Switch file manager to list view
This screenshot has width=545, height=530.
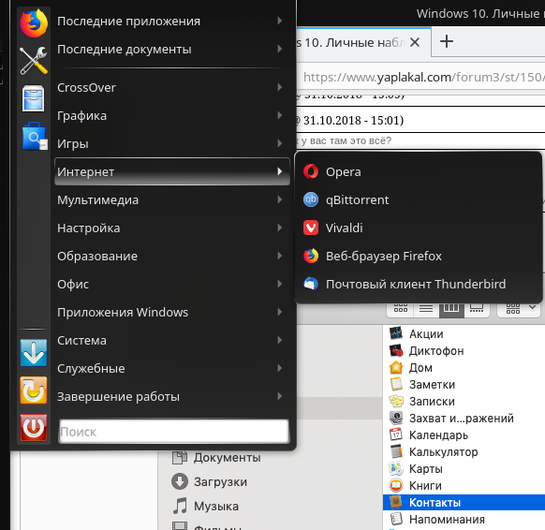click(x=426, y=308)
